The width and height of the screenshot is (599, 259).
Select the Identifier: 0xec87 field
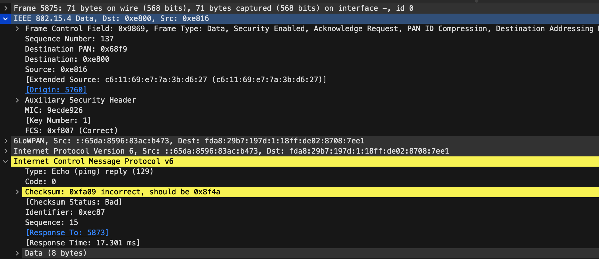(65, 212)
